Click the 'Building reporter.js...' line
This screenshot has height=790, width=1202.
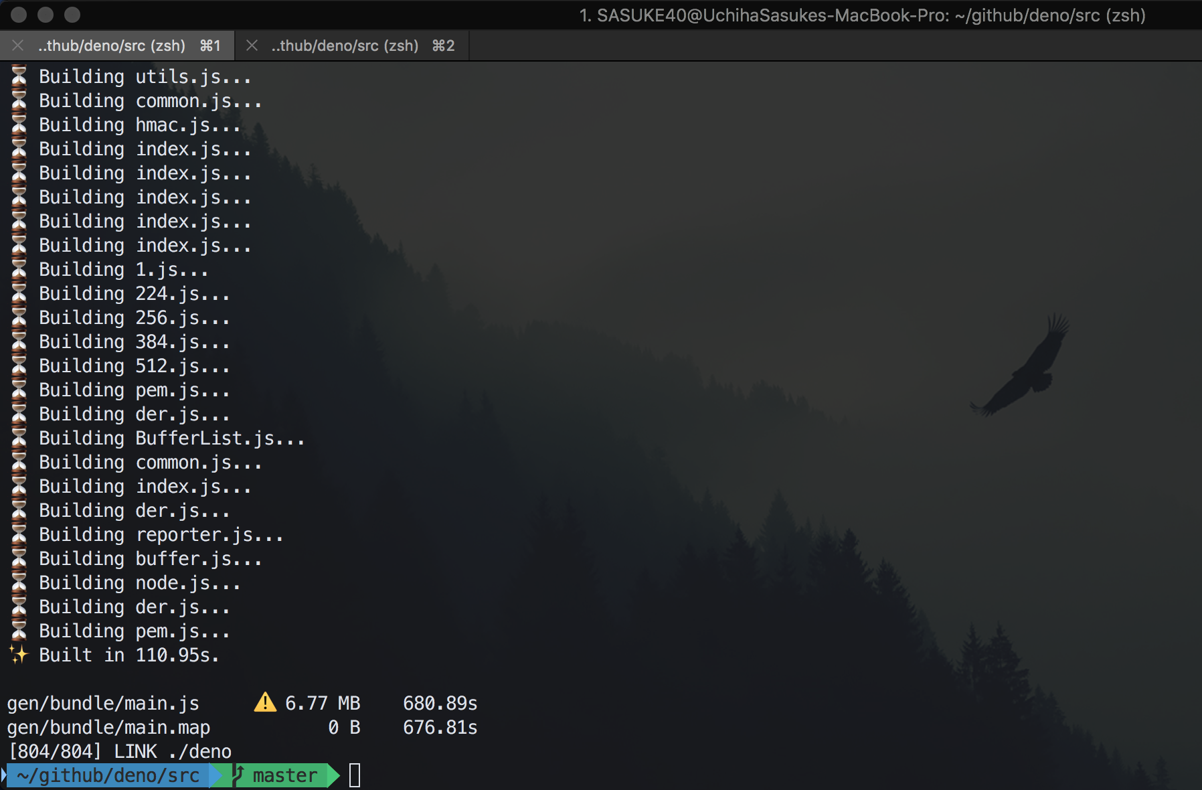coord(161,535)
